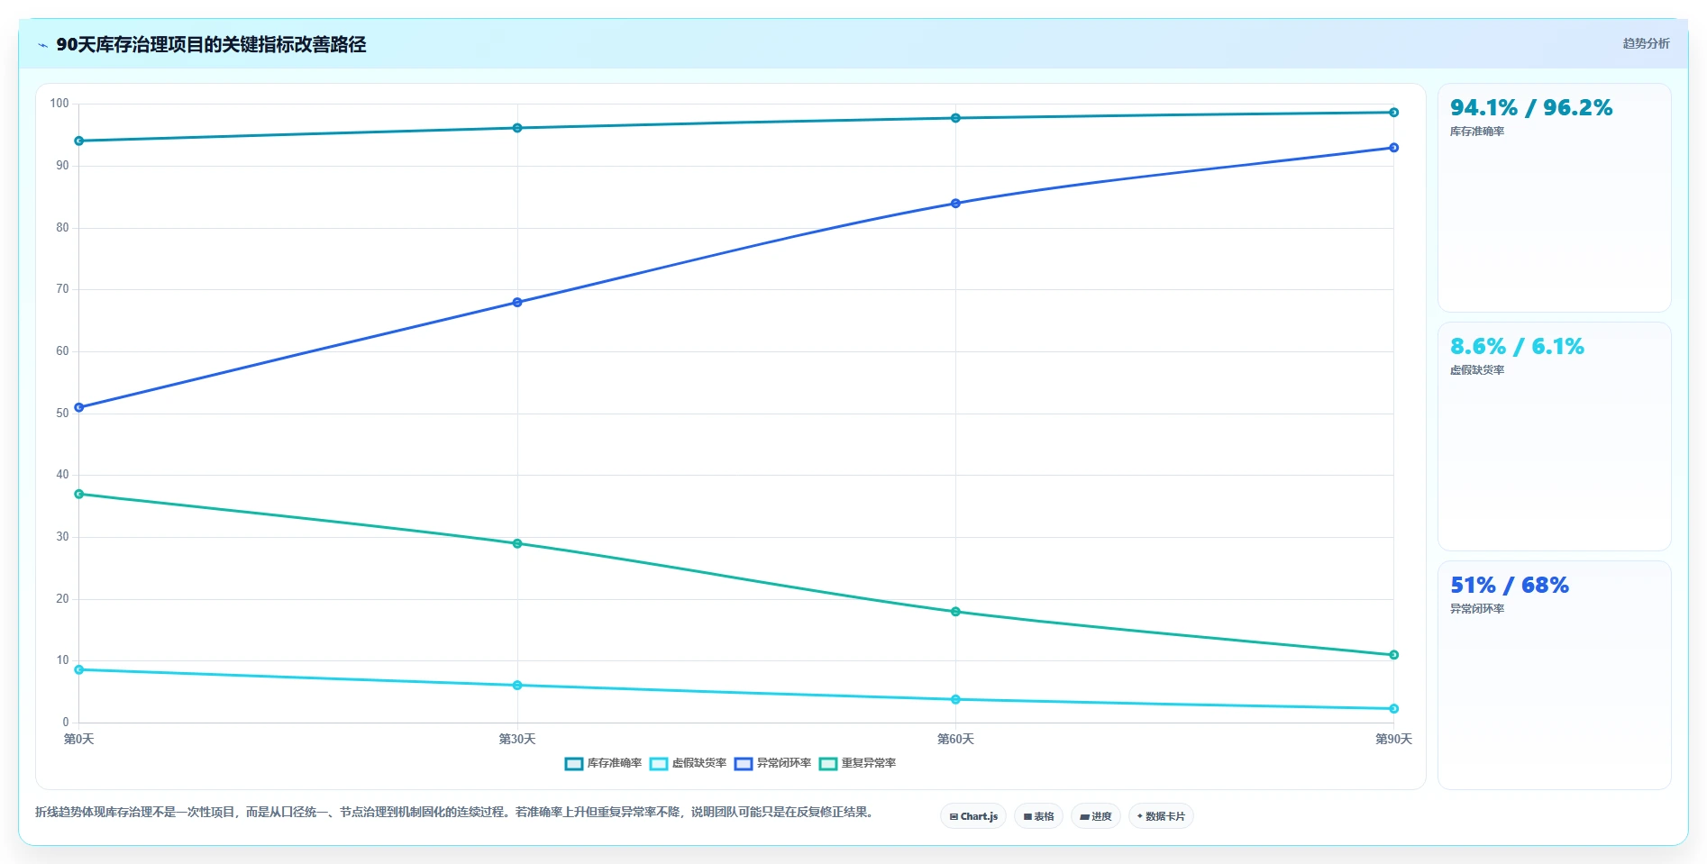Click the 进度 tag chip
1707x864 pixels.
pos(1096,816)
